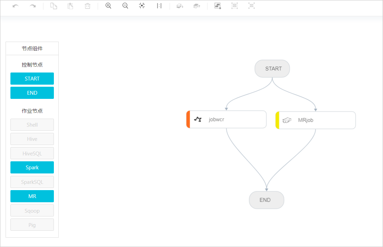Click the multi-select marquee icon

pyautogui.click(x=218, y=6)
